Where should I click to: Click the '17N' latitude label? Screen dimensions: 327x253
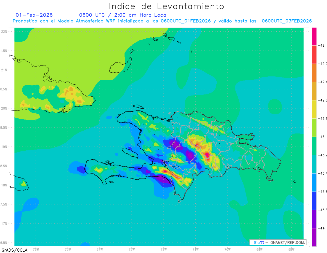pos(5,224)
